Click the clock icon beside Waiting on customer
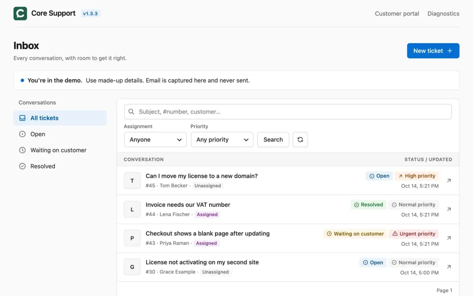 point(22,150)
